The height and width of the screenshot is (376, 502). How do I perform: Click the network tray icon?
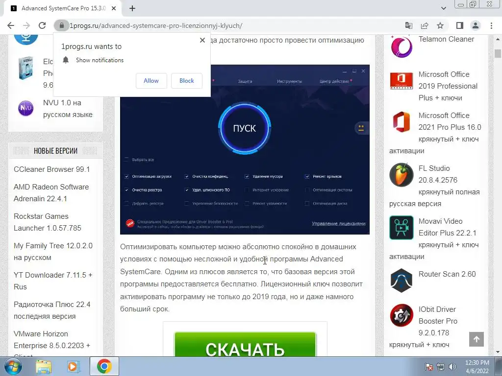(441, 367)
